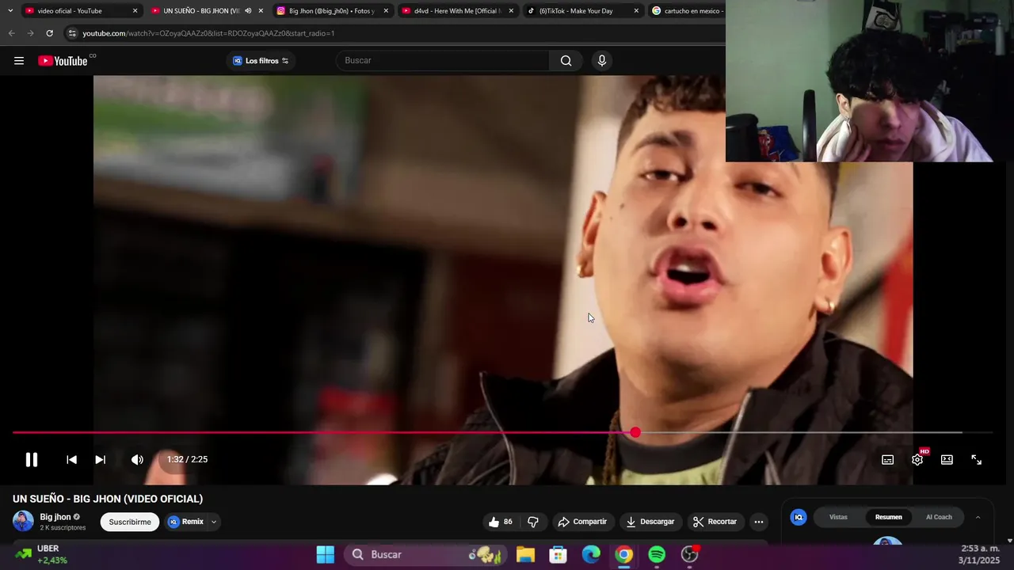Switch to the AI Coach tab
The image size is (1014, 570).
[939, 517]
